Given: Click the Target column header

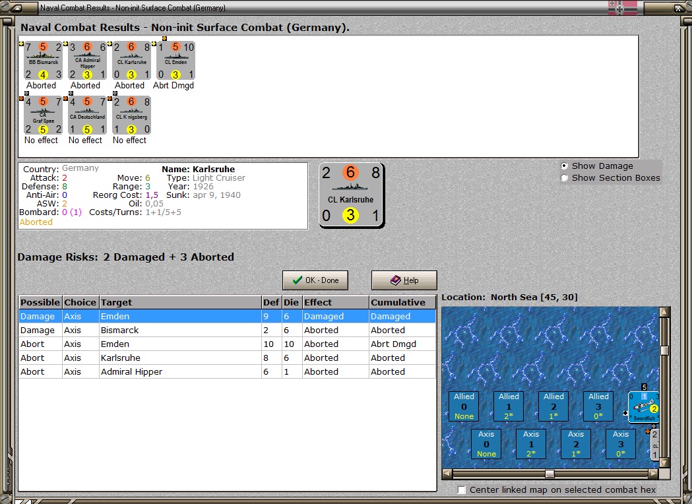Looking at the screenshot, I should 180,302.
